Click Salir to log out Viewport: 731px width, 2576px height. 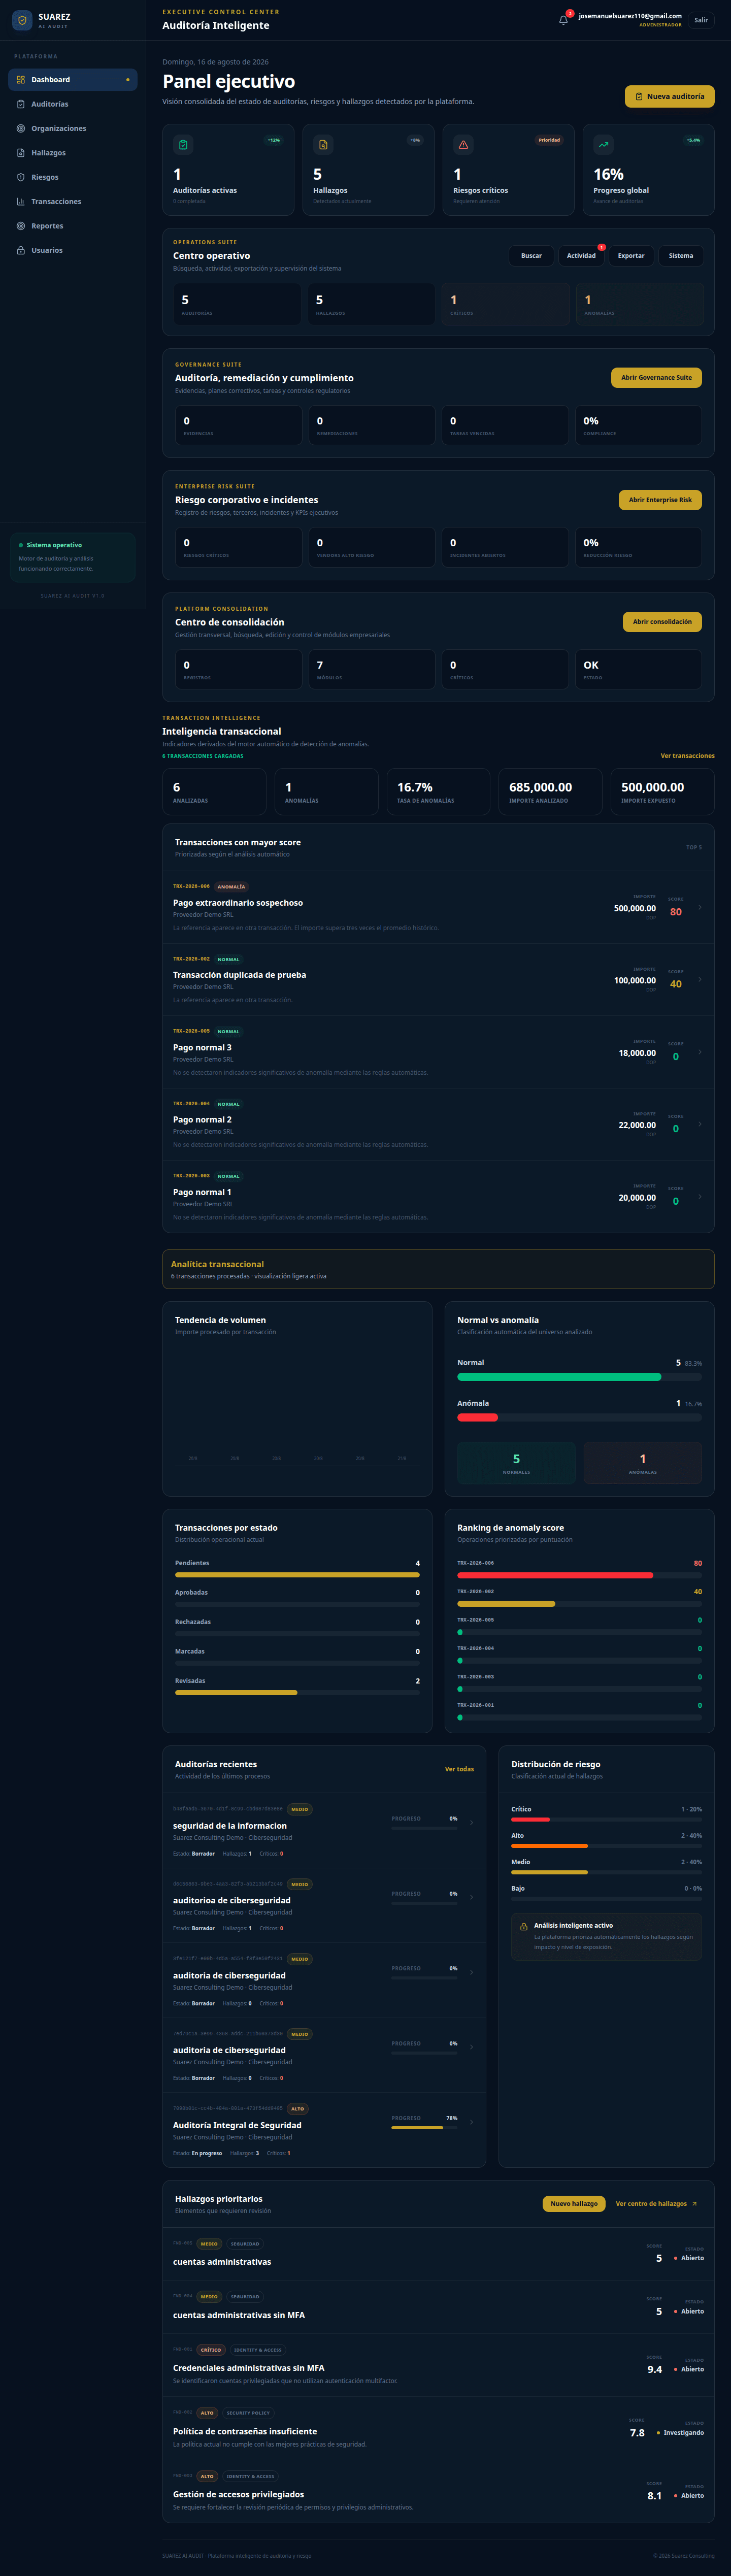point(701,20)
